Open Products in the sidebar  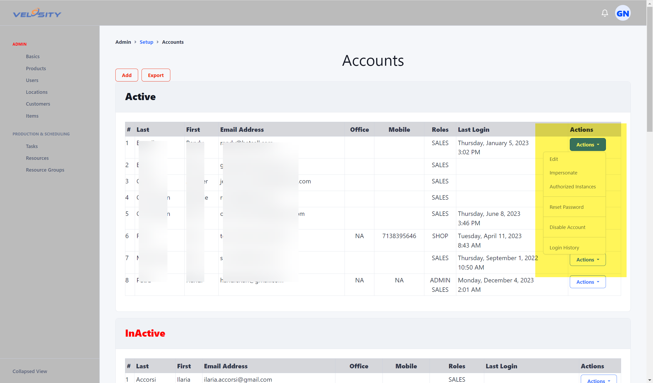point(36,68)
